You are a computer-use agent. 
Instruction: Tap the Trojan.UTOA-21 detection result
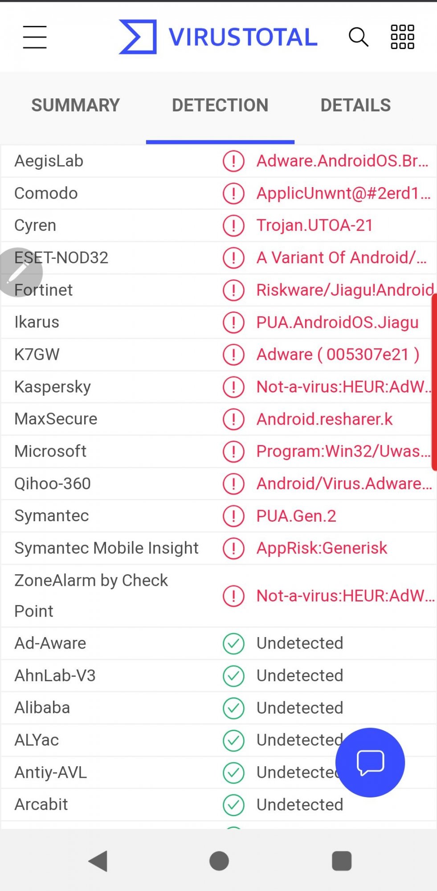[x=314, y=225]
